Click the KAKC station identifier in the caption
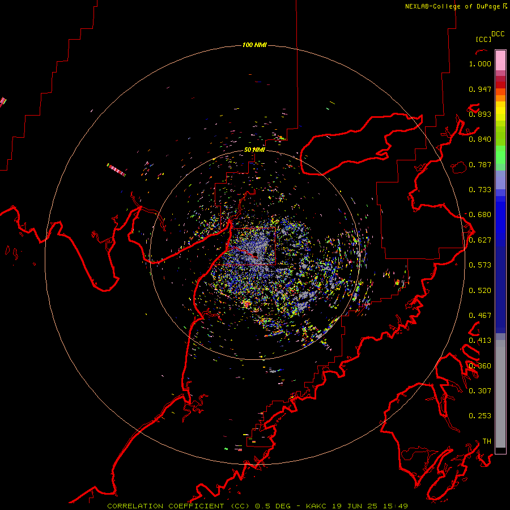510x510 pixels. tap(316, 506)
